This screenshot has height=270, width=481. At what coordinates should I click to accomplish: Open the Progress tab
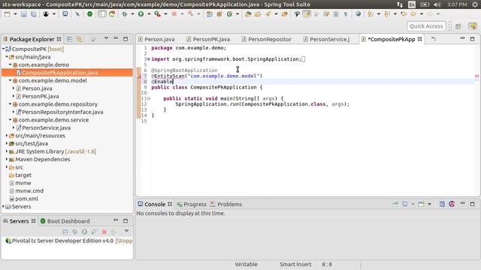[192, 204]
